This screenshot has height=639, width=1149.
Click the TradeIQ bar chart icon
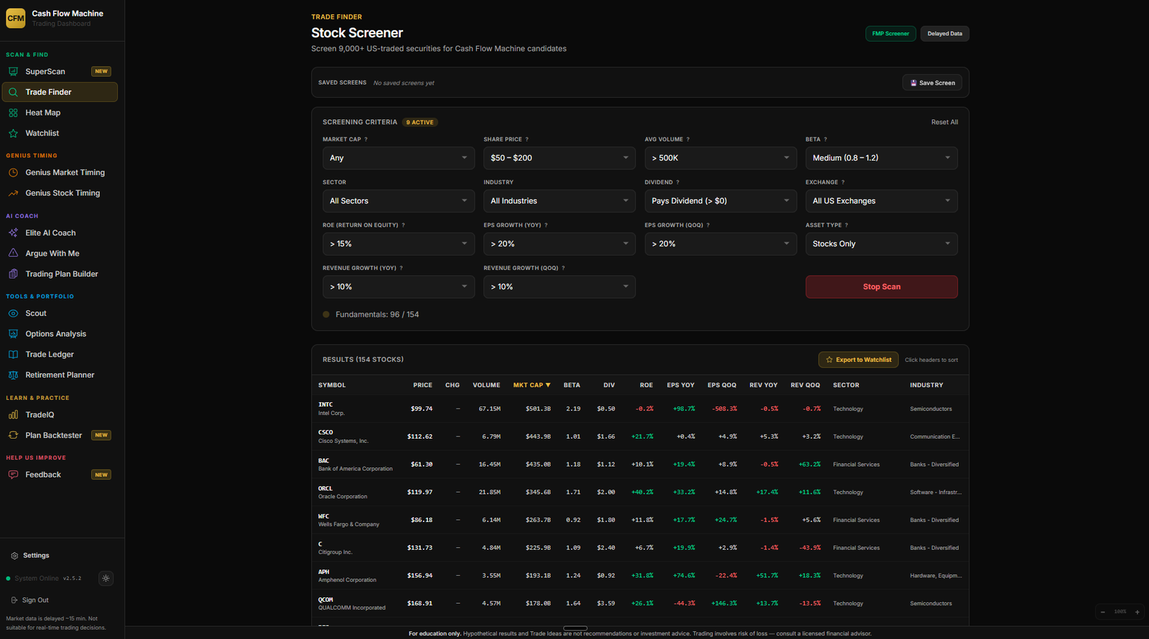[x=13, y=415]
